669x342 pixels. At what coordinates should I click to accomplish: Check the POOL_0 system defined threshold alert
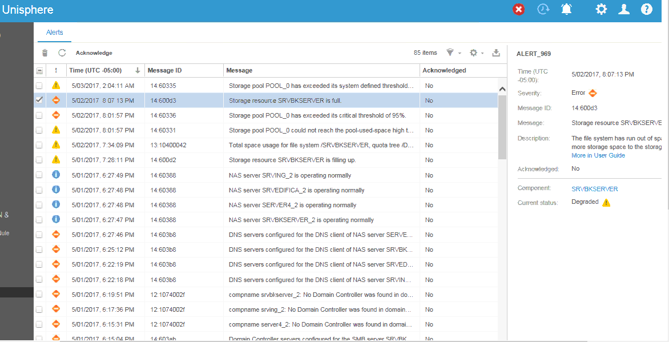pos(39,86)
